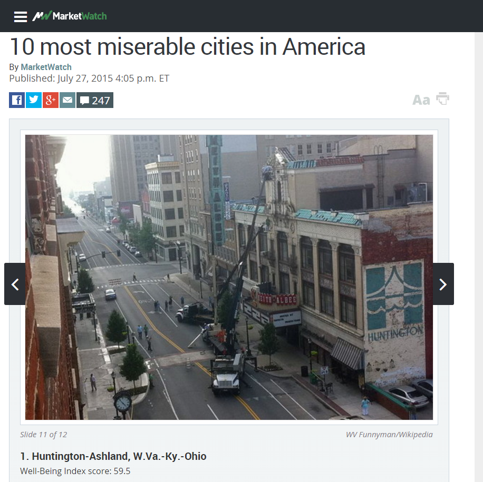The height and width of the screenshot is (482, 483).
Task: Click the WV Funnyman/Wikipedia photo credit
Action: tap(389, 434)
